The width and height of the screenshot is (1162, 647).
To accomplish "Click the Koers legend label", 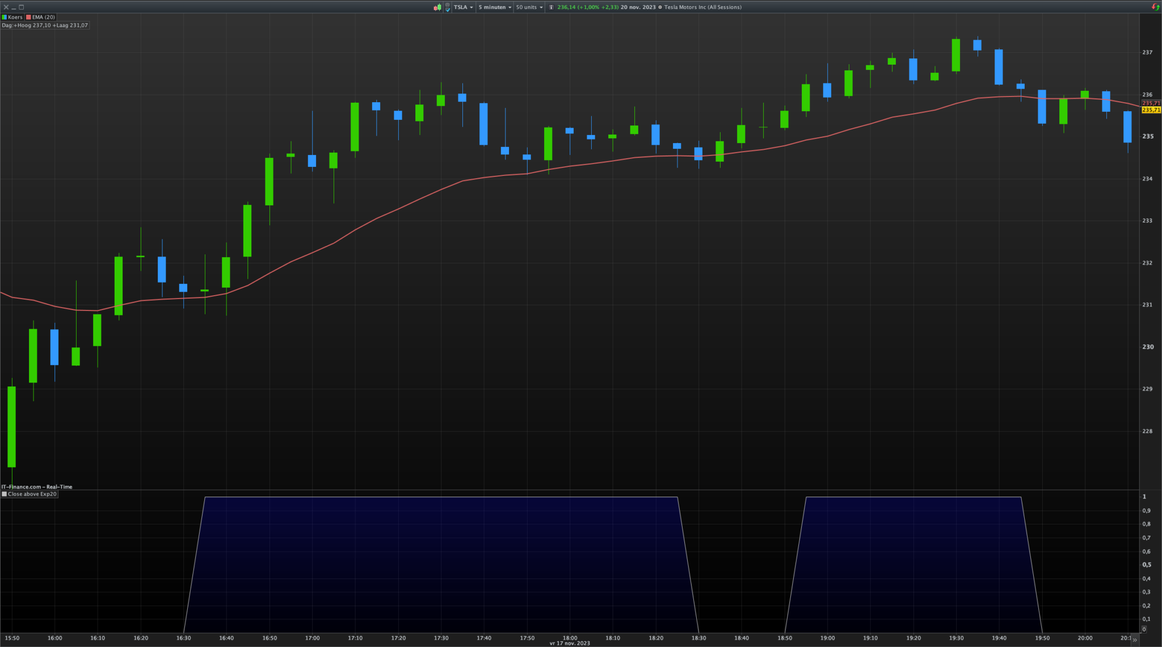I will (x=15, y=18).
